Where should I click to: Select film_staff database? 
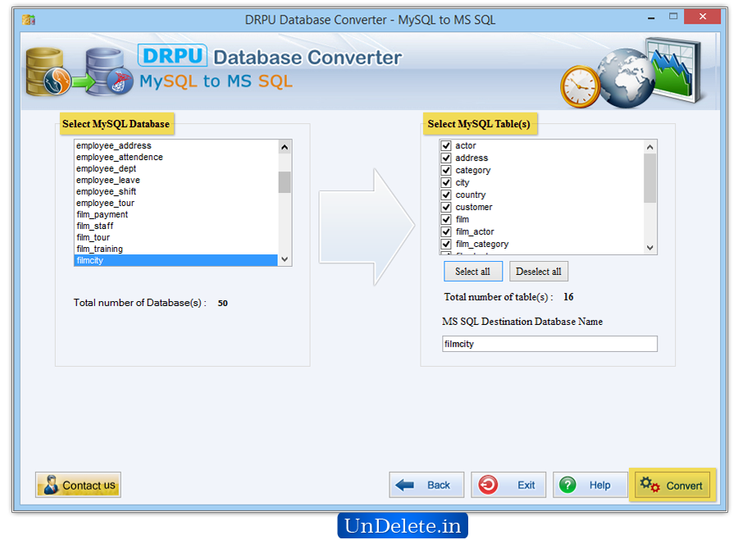click(x=176, y=226)
